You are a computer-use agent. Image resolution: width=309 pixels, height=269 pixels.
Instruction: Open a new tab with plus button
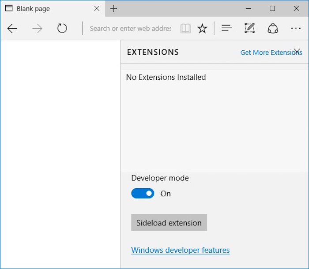[x=114, y=9]
